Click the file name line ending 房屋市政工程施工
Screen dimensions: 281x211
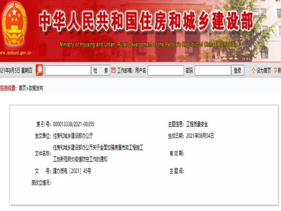pyautogui.click(x=98, y=148)
